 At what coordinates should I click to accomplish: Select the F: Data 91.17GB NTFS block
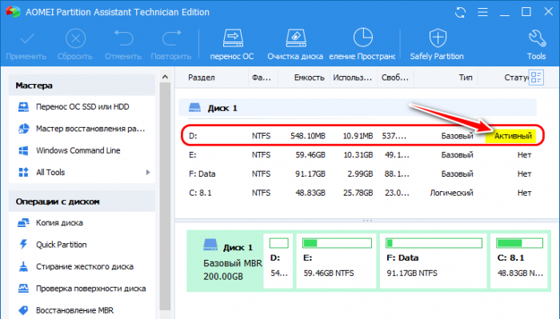434,261
